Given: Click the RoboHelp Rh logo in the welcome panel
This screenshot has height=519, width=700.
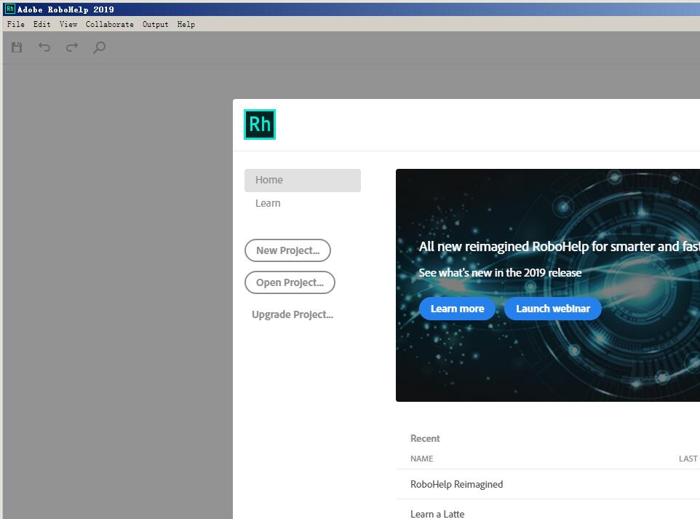Looking at the screenshot, I should tap(260, 124).
